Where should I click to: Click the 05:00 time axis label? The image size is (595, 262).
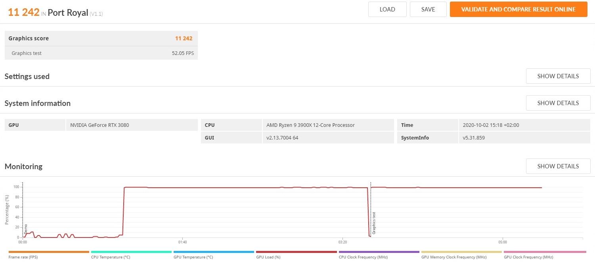click(x=503, y=242)
